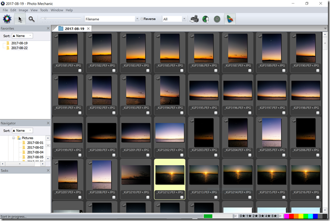Filter by the 0-star rating button

242,216
